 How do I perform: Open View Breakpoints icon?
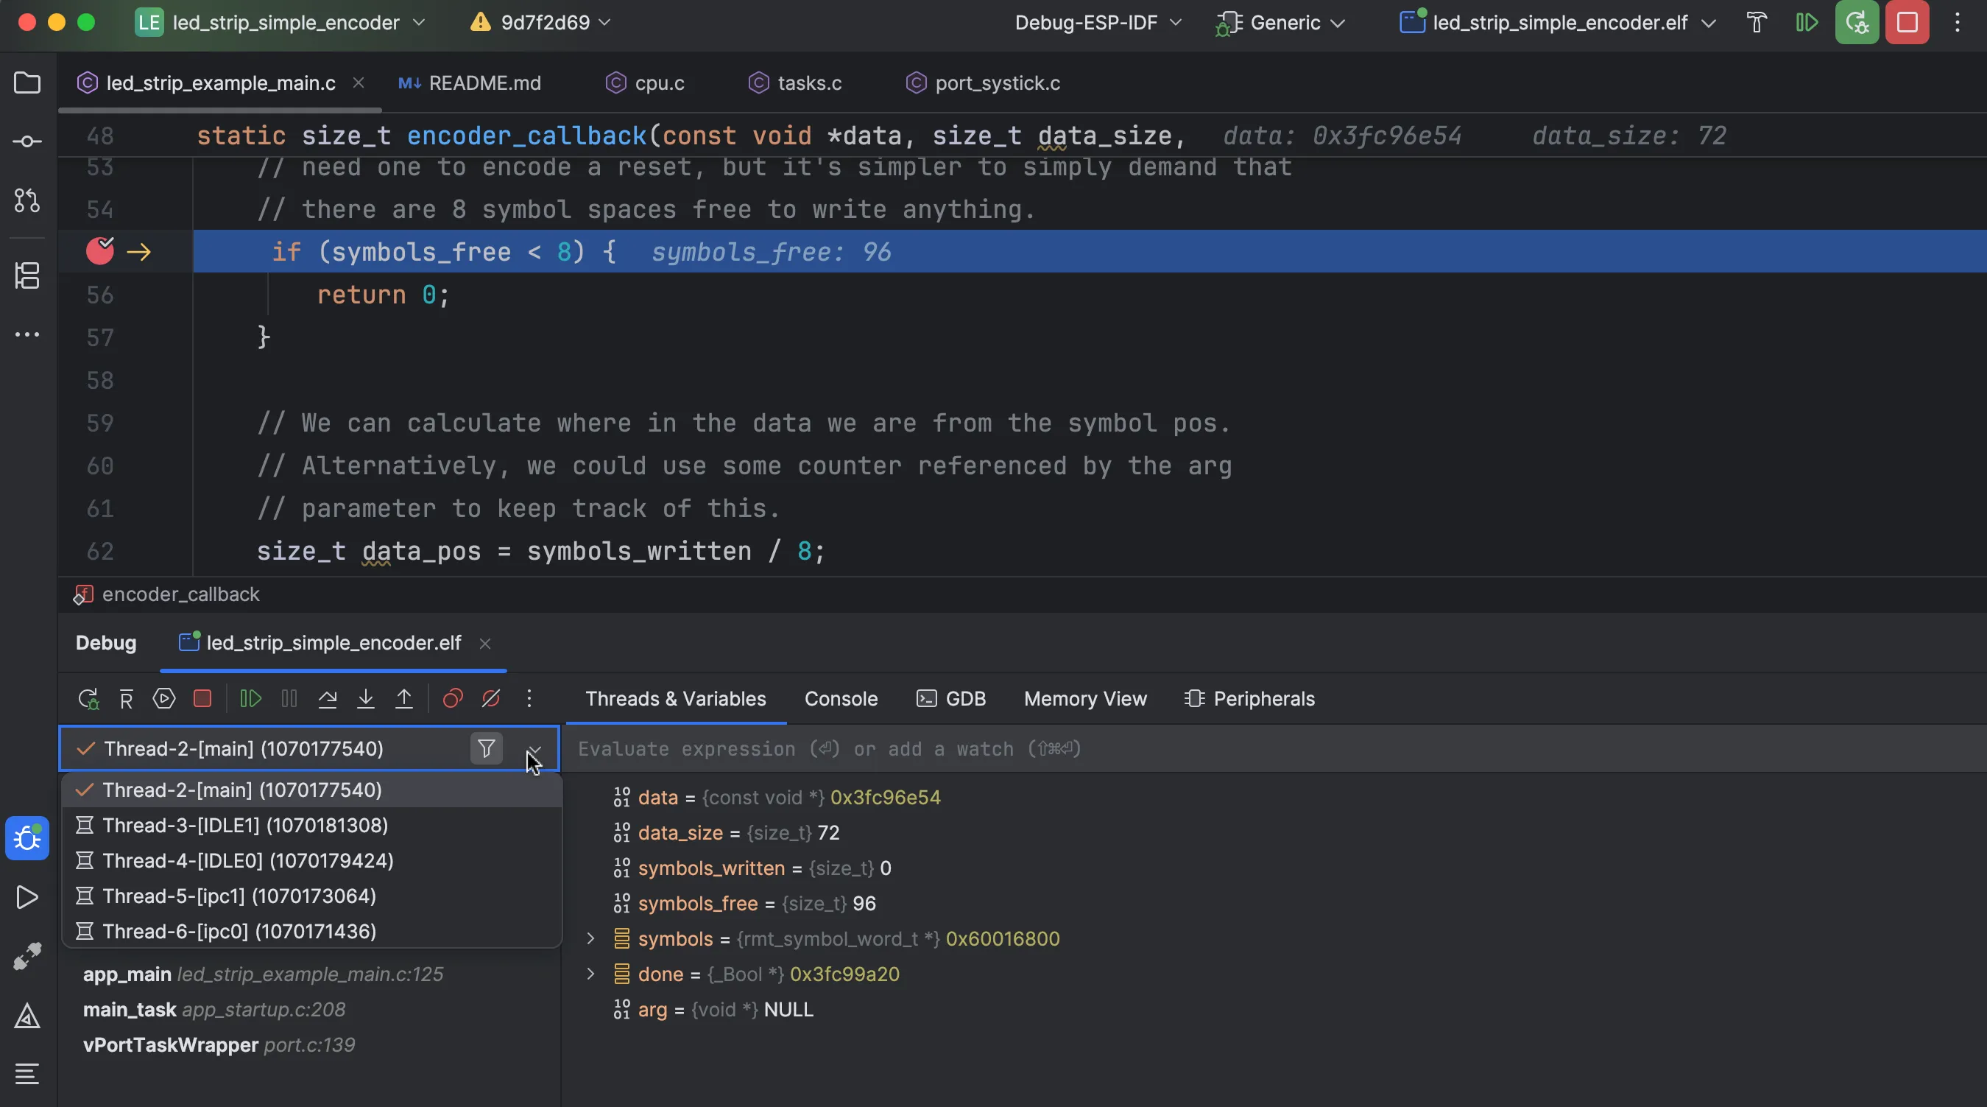click(x=453, y=699)
